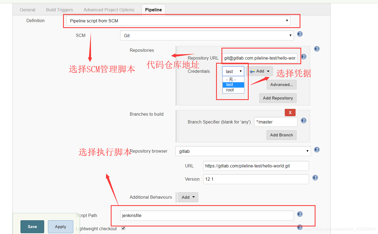378x234 pixels.
Task: Open help for Script Path
Action: coord(300,214)
